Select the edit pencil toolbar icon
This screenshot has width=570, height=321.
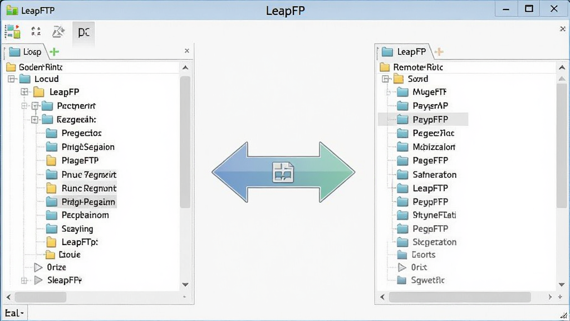coord(58,32)
